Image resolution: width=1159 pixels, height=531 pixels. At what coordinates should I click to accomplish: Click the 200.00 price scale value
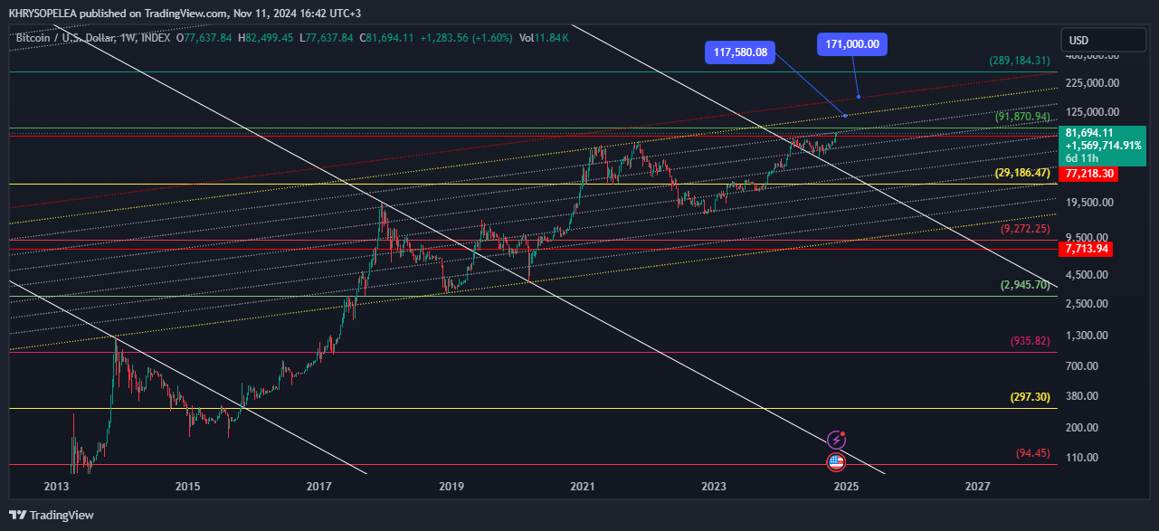(x=1084, y=428)
